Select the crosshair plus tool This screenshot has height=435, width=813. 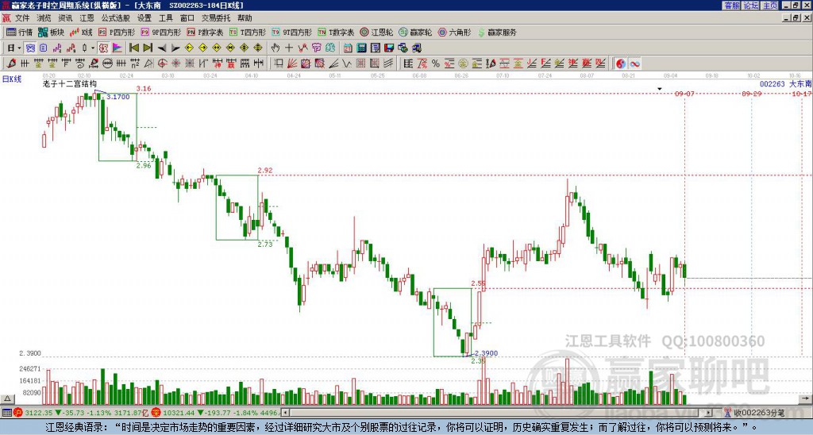(289, 48)
